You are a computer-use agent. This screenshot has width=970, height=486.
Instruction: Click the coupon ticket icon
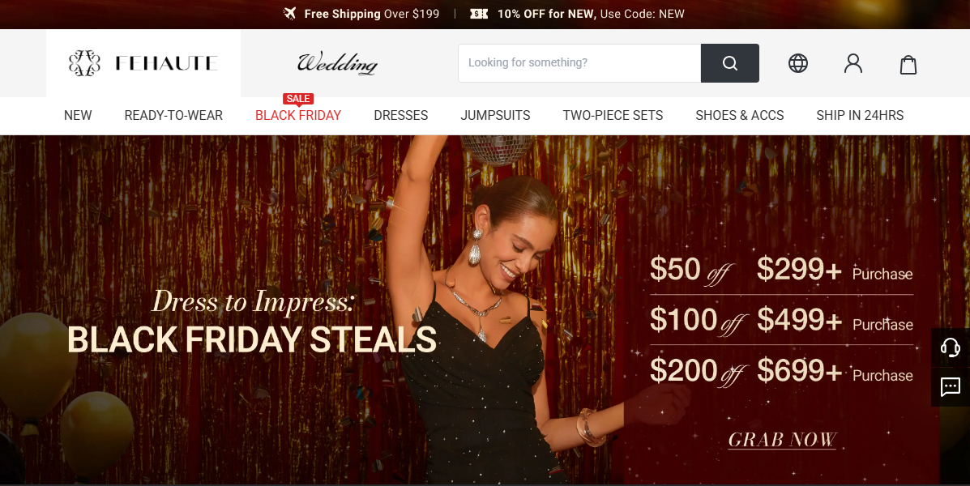click(479, 14)
